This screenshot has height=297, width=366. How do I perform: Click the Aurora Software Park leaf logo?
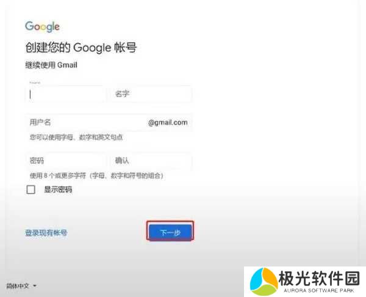[x=264, y=281]
